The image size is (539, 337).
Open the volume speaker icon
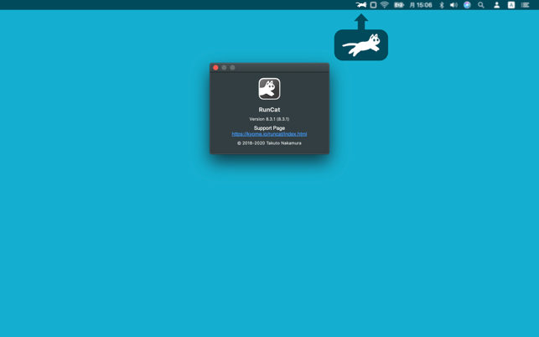[453, 5]
